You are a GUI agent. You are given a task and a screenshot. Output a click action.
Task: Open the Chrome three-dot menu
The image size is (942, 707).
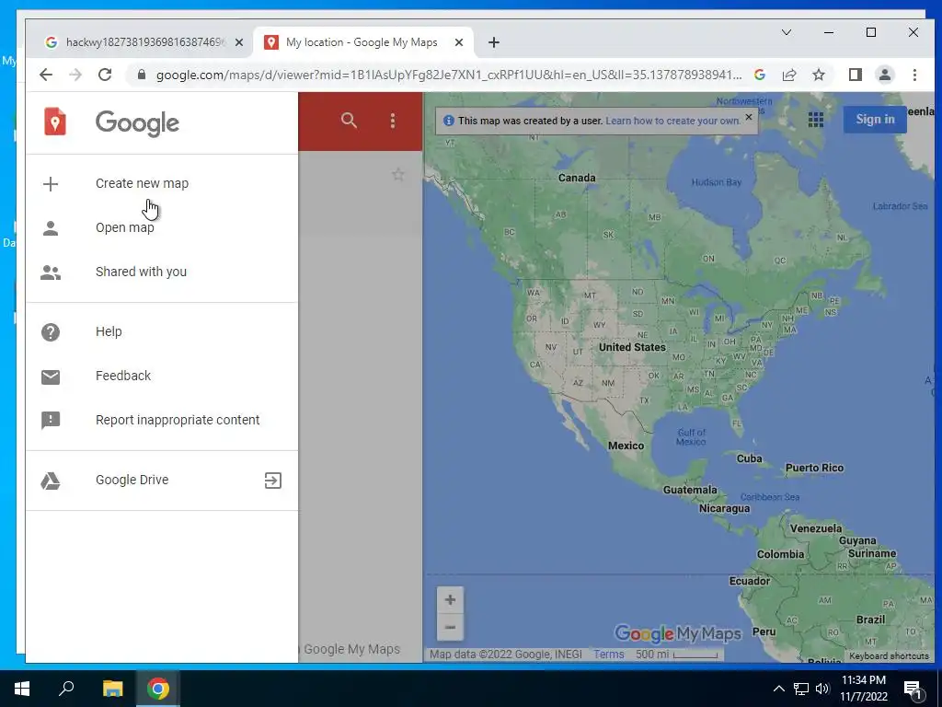click(914, 75)
